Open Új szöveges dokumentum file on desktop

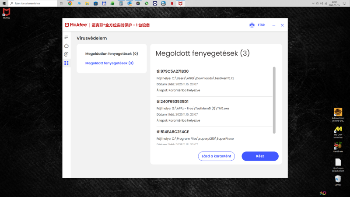point(338,165)
